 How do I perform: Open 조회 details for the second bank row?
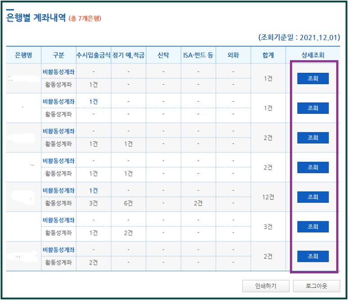pos(313,108)
